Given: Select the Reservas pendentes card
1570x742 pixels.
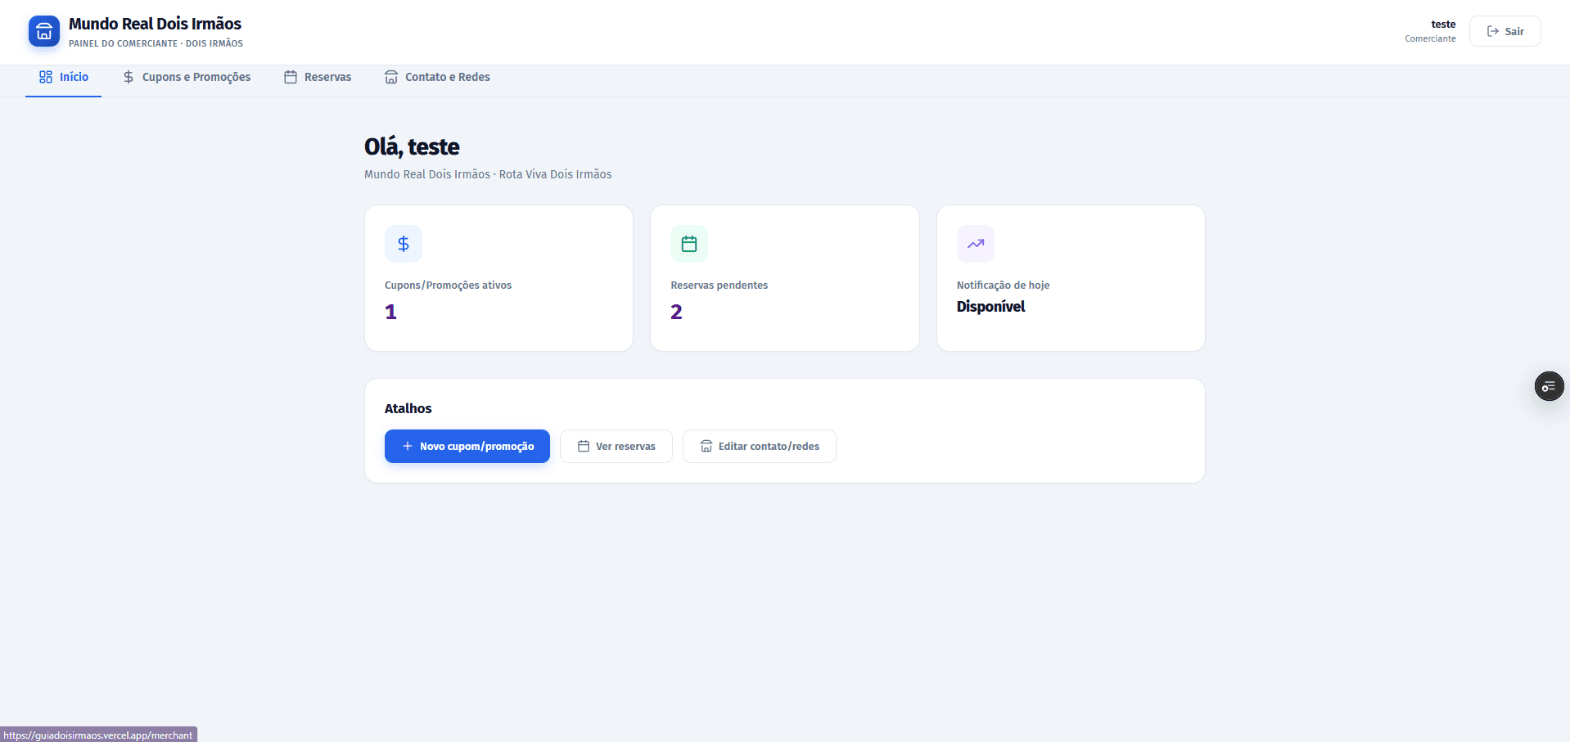Looking at the screenshot, I should (785, 278).
